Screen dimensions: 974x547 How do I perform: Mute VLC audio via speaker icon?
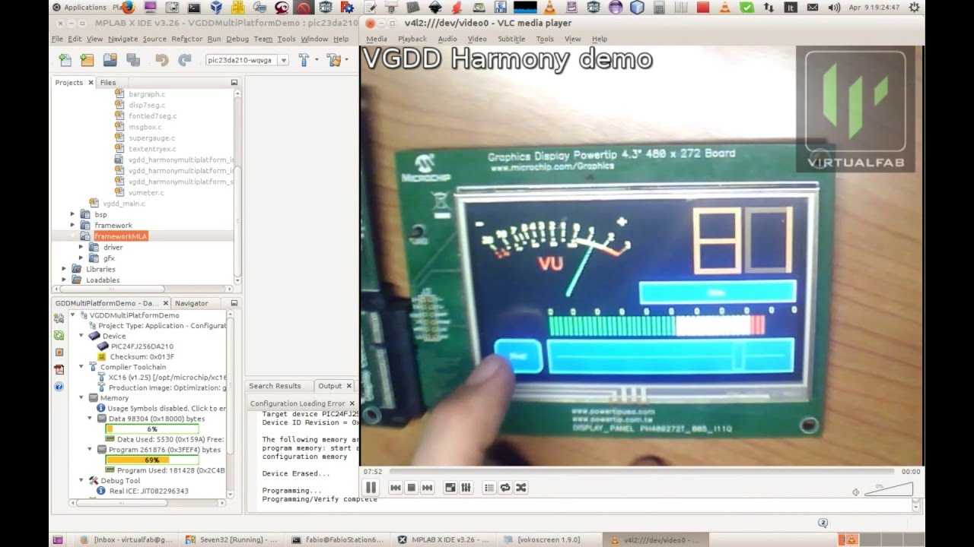tap(856, 492)
